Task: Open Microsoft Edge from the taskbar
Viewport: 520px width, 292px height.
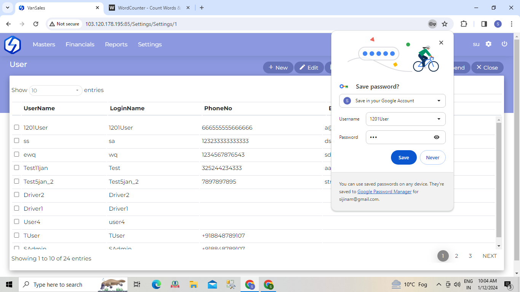Action: point(156,284)
